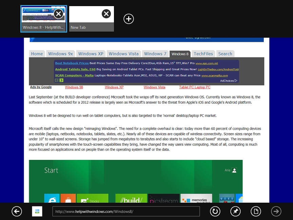The image size is (293, 220).
Task: Open the Search tab
Action: pos(225,54)
